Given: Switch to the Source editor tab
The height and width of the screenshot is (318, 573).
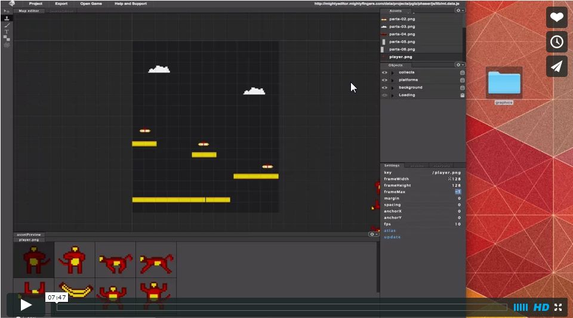Looking at the screenshot, I should pyautogui.click(x=61, y=11).
